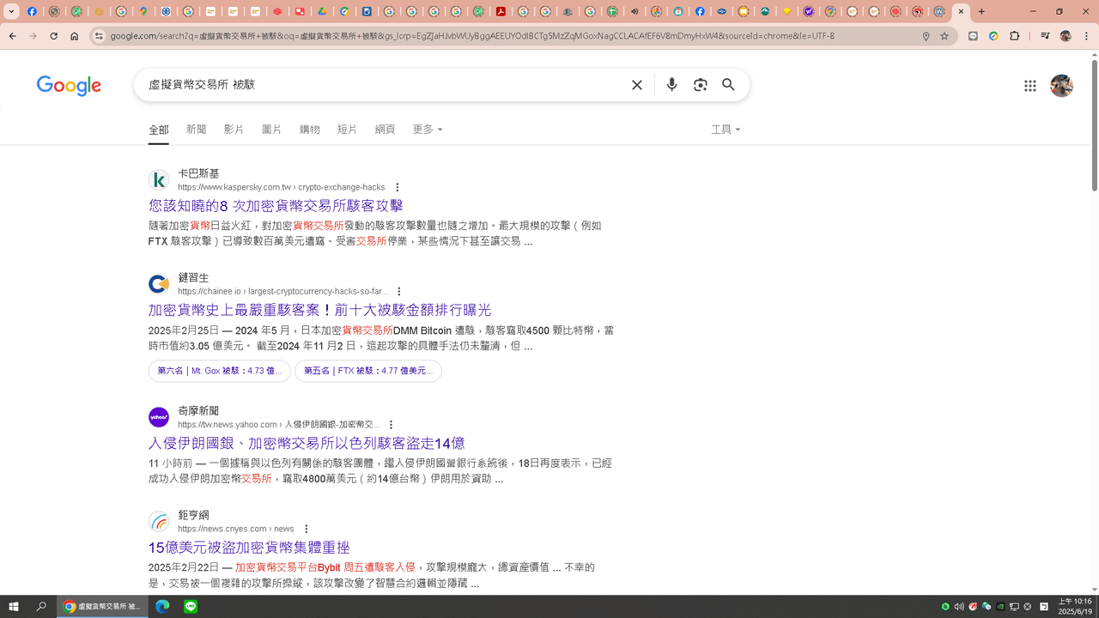Click the 第六名 Mt. Gox 被駭 chip
The image size is (1099, 618).
(x=219, y=371)
